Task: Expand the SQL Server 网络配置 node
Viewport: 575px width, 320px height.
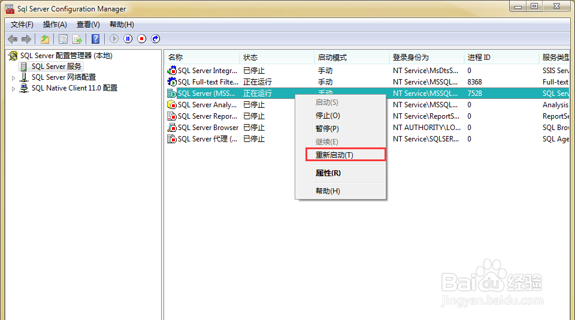Action: tap(14, 78)
